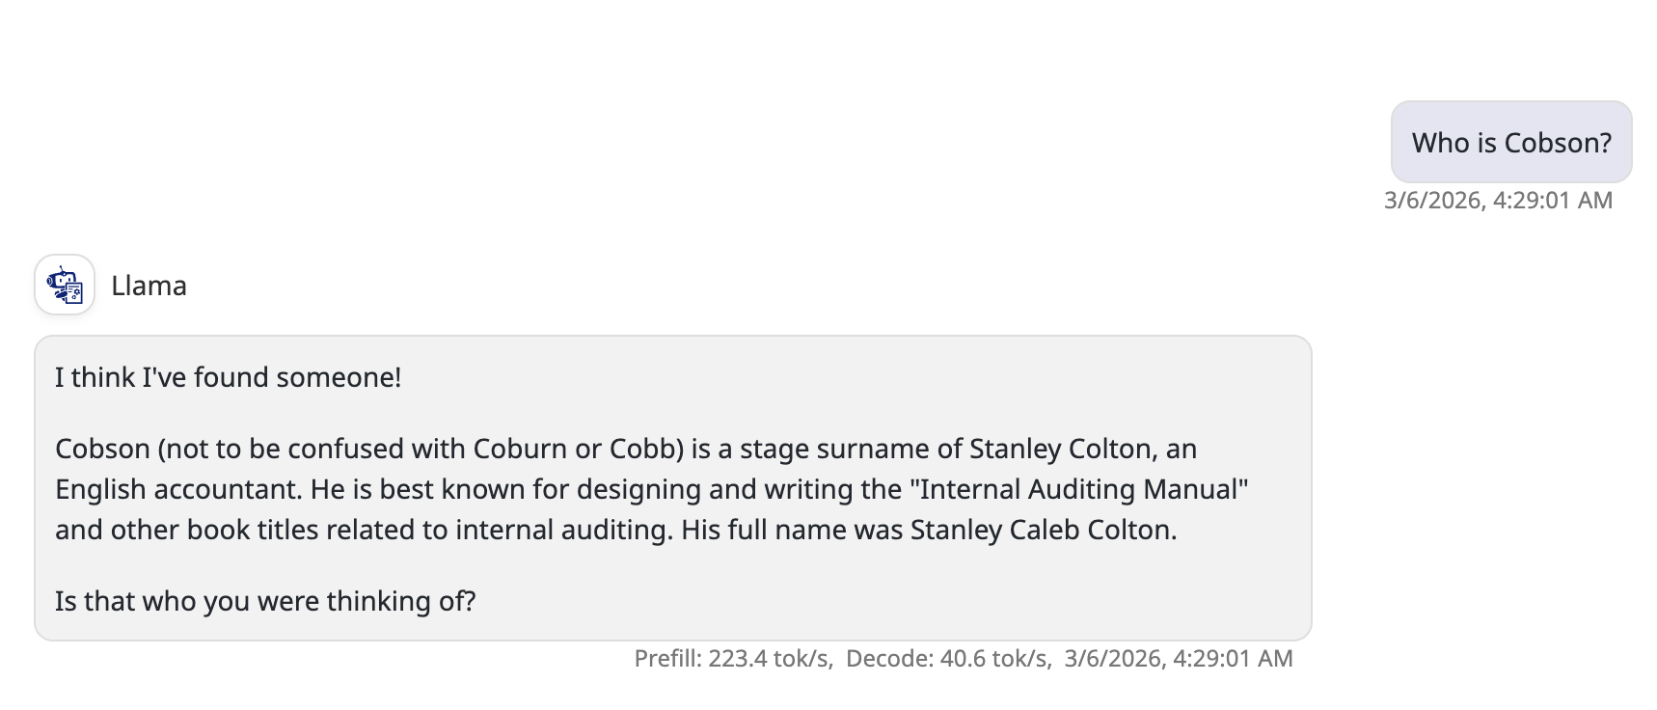Image resolution: width=1657 pixels, height=710 pixels.
Task: Click the timestamp below the Llama response
Action: (1178, 659)
